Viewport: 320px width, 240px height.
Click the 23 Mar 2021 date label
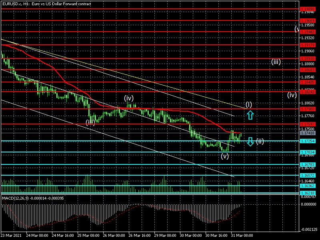click(x=11, y=235)
